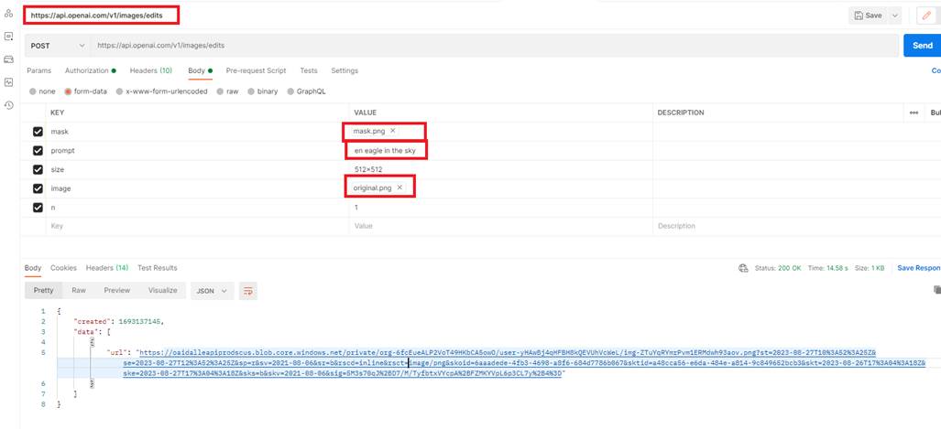Remove mask.png file with its X

(x=392, y=131)
